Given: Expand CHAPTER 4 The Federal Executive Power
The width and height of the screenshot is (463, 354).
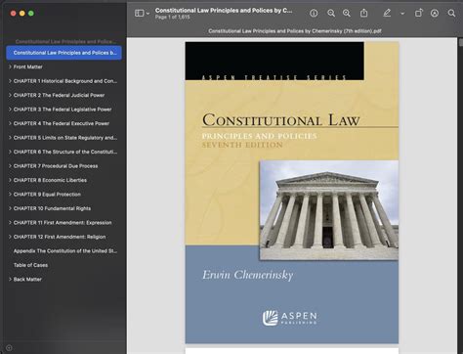Looking at the screenshot, I should coord(10,123).
